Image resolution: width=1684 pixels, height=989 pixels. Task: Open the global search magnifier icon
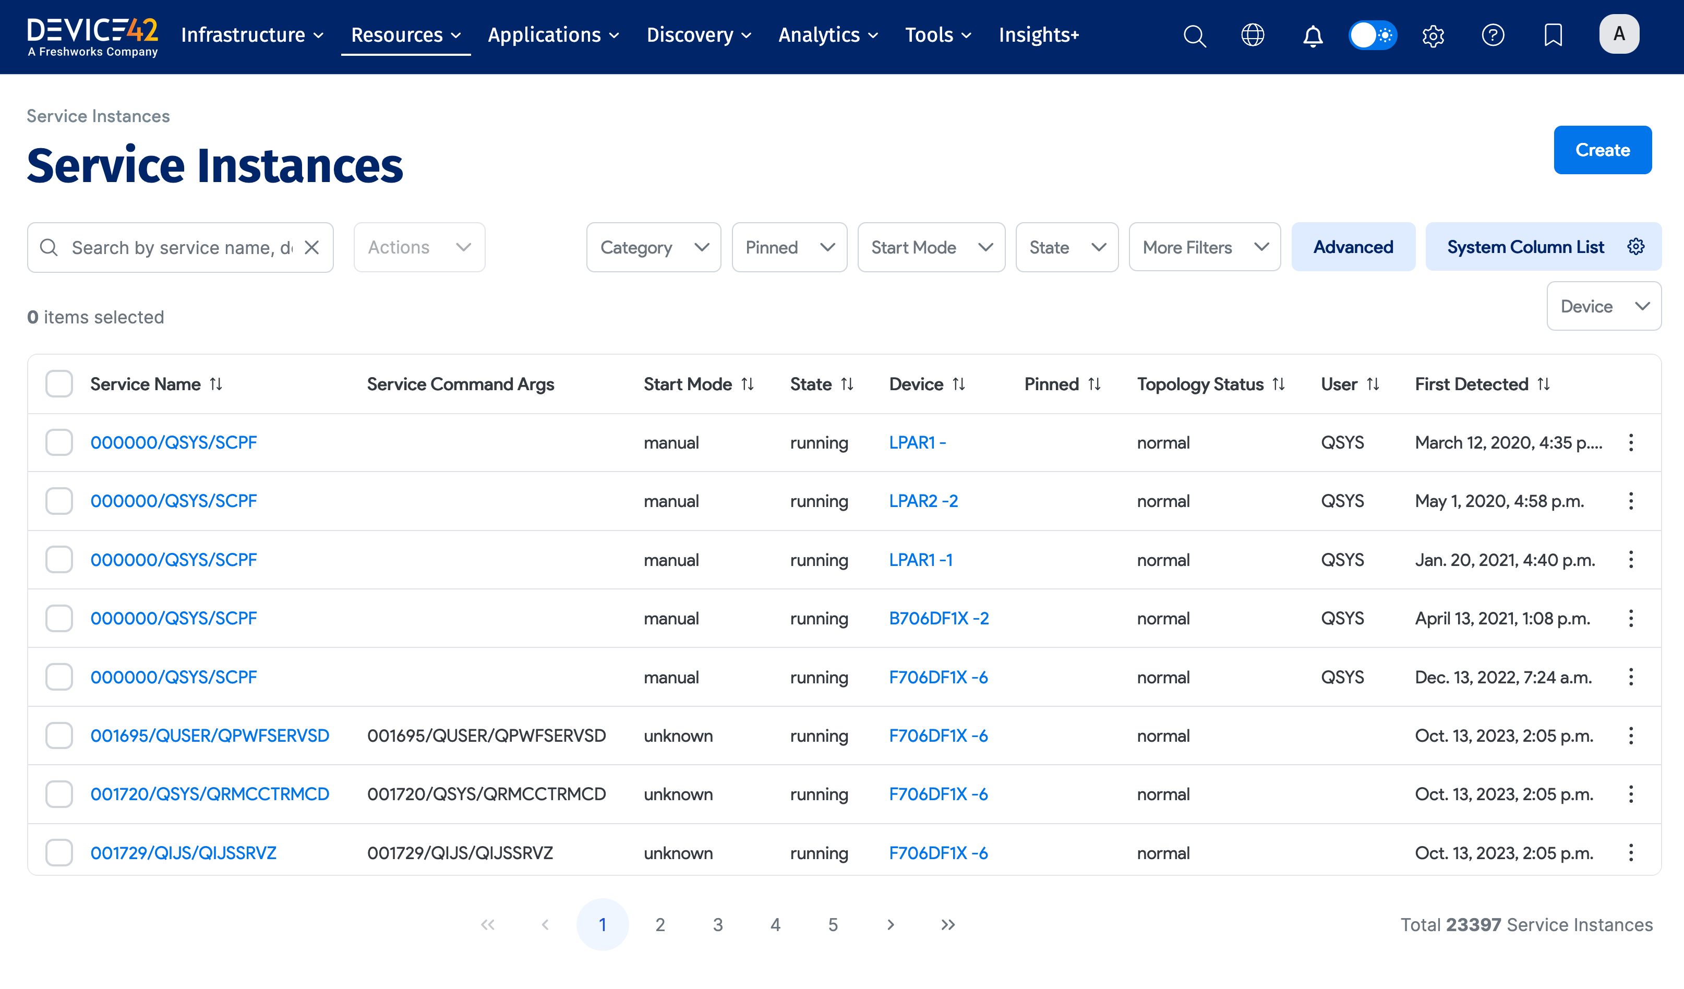pos(1195,35)
